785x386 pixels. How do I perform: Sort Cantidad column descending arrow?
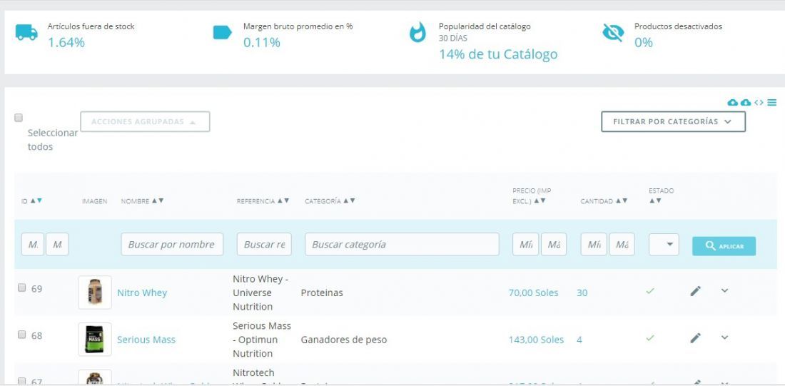(624, 200)
